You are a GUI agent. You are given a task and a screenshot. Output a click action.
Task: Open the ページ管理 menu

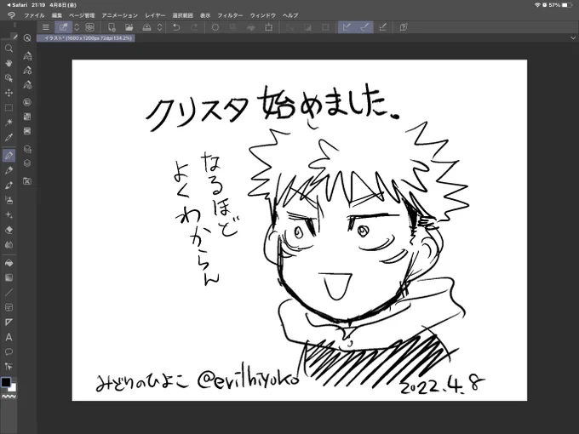pos(82,15)
